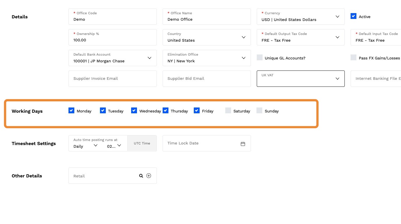Image resolution: width=401 pixels, height=224 pixels.
Task: Click the Ownership % field
Action: pyautogui.click(x=112, y=40)
